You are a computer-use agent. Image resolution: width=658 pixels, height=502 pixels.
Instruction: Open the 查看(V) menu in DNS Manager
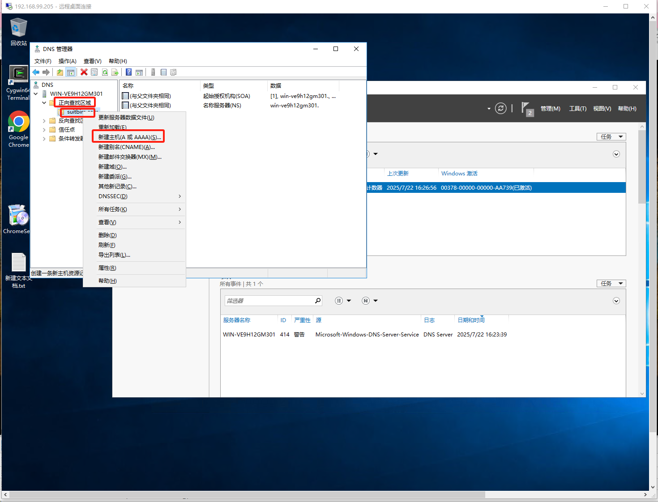(x=93, y=61)
